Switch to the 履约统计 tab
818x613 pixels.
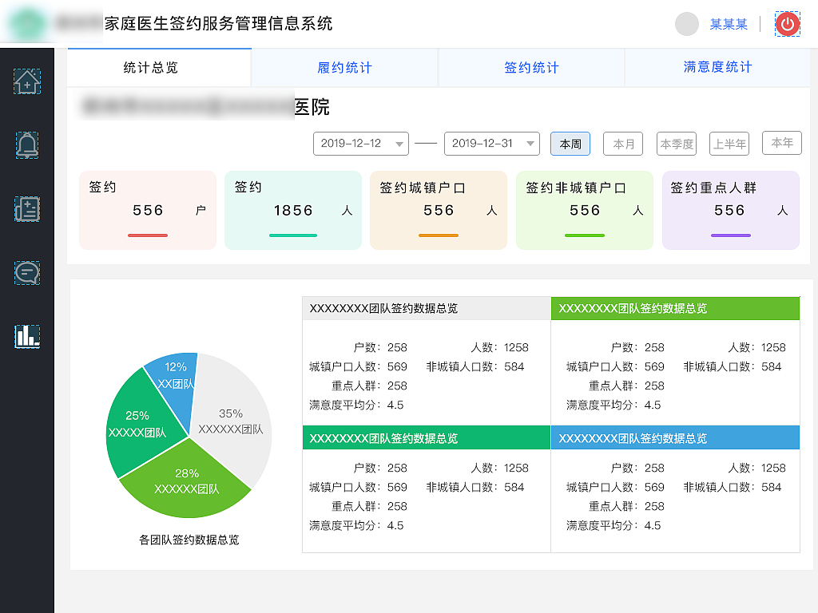click(x=344, y=68)
